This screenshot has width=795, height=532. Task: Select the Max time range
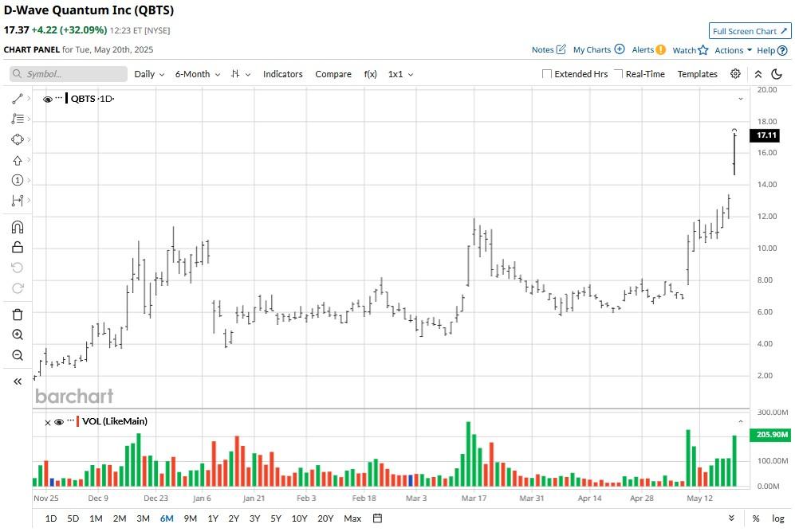click(x=352, y=518)
